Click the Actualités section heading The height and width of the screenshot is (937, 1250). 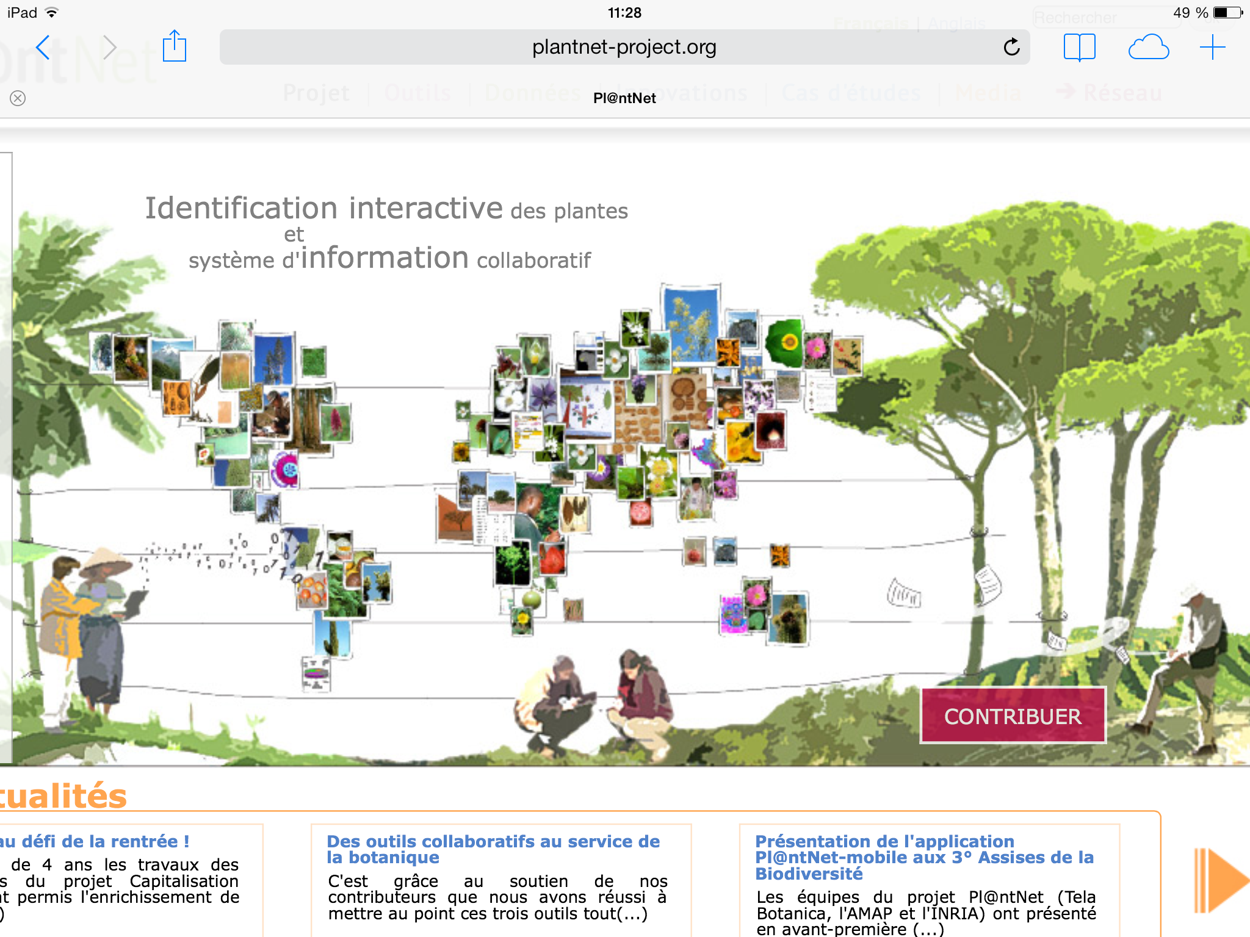click(63, 795)
